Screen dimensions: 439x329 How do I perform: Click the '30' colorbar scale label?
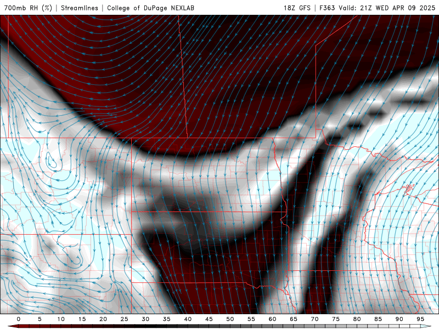click(145, 319)
